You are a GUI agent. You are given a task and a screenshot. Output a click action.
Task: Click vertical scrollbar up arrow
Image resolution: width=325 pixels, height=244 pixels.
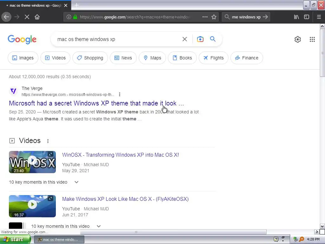(322, 26)
